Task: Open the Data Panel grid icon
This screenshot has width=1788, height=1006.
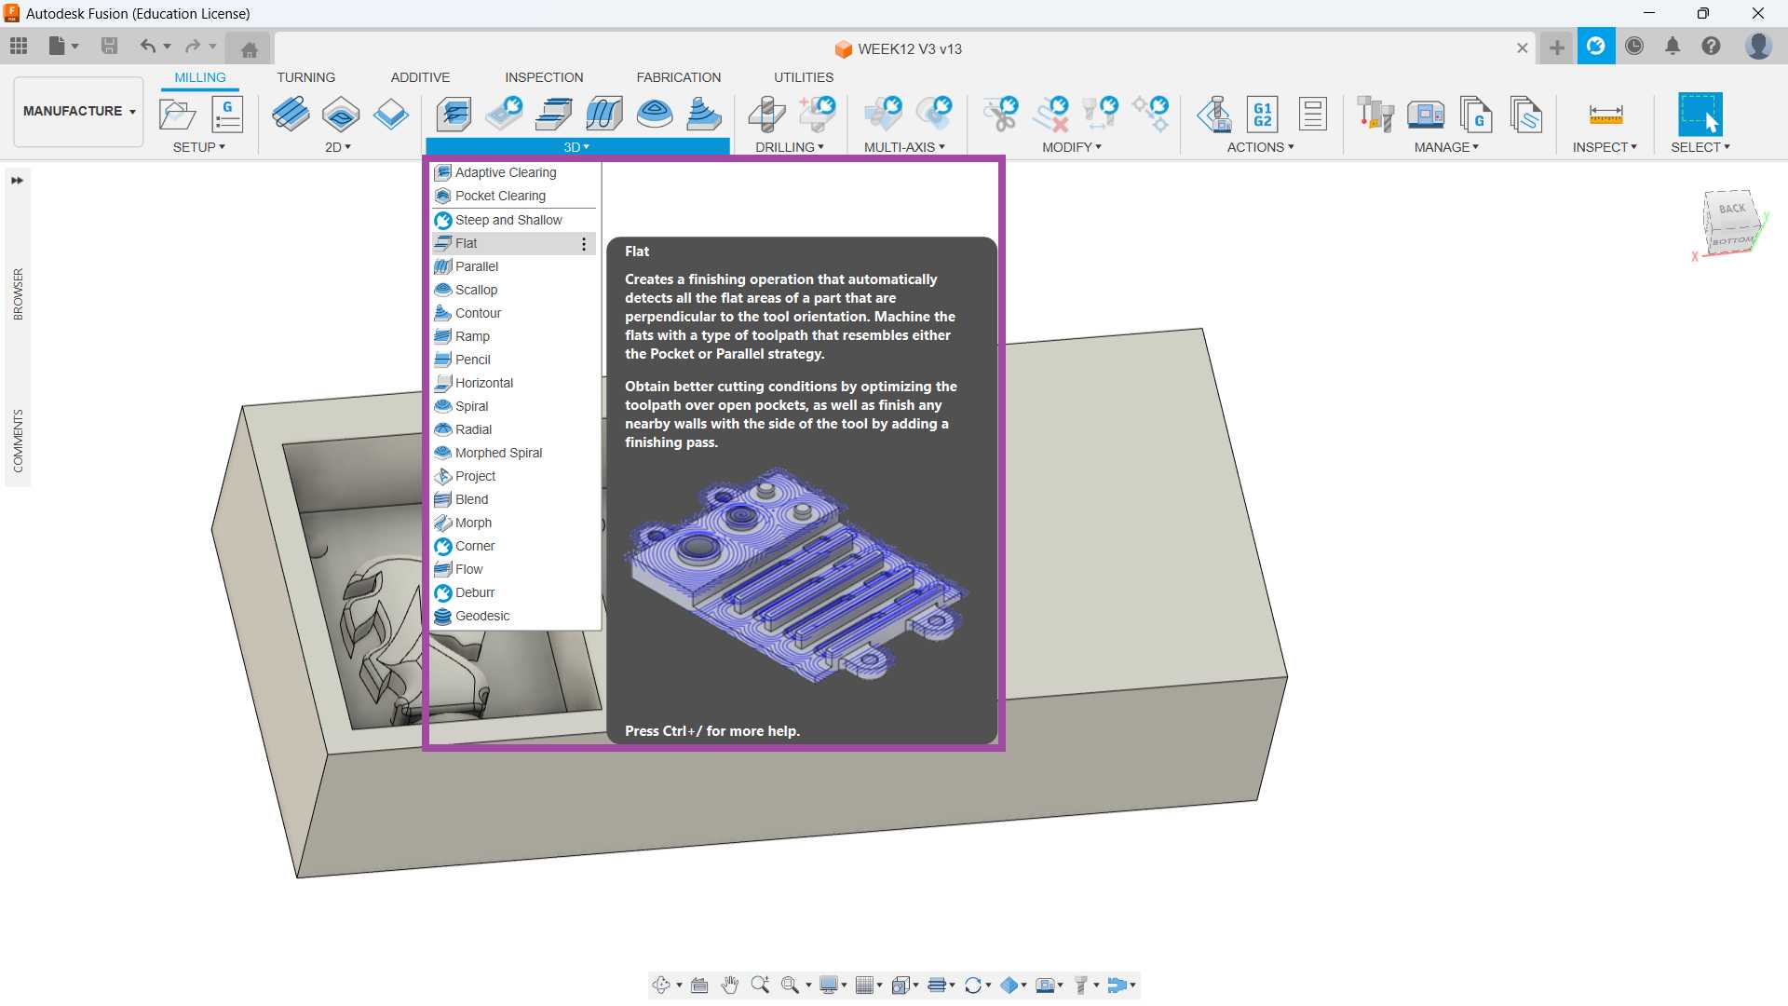Action: (19, 46)
